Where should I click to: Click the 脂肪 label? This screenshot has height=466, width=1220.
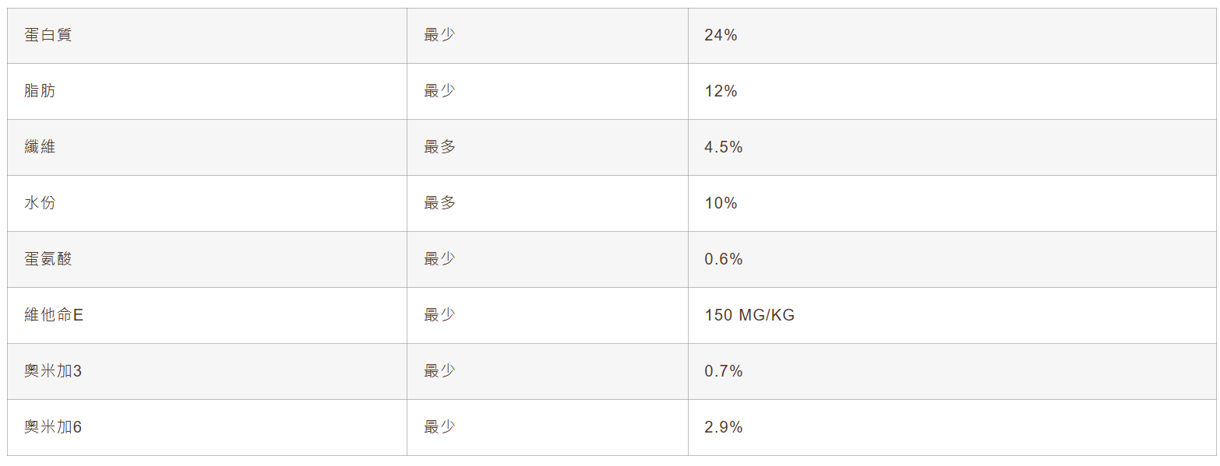pyautogui.click(x=40, y=91)
